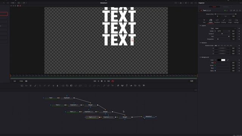Viewport: 242px width, 136px height.
Task: Select the Merge1 node
Action: pos(90,105)
